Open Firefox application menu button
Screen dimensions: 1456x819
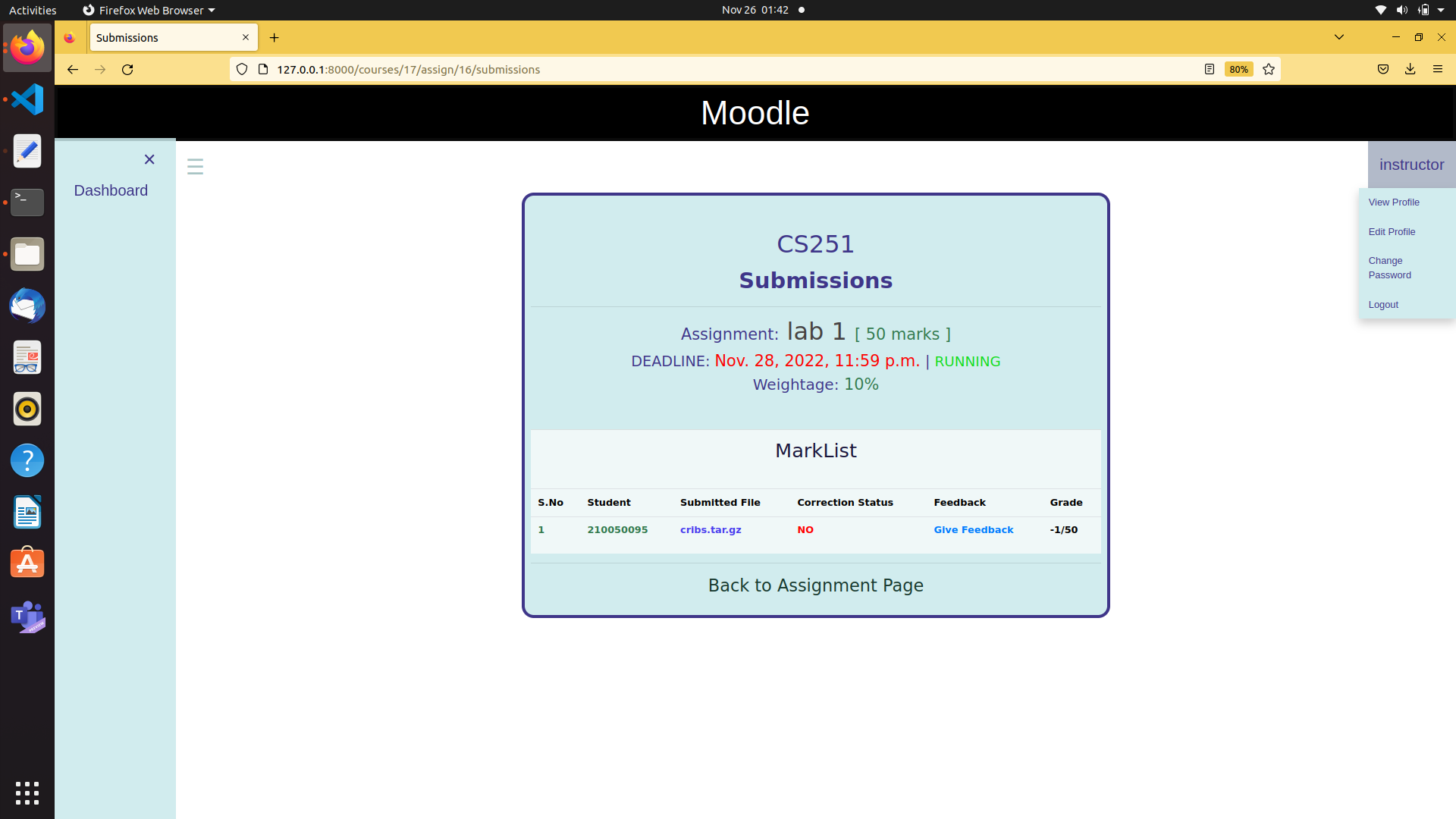click(x=1438, y=69)
